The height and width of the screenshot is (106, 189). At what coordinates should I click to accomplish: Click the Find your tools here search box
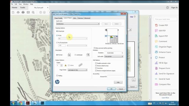(x=165, y=19)
